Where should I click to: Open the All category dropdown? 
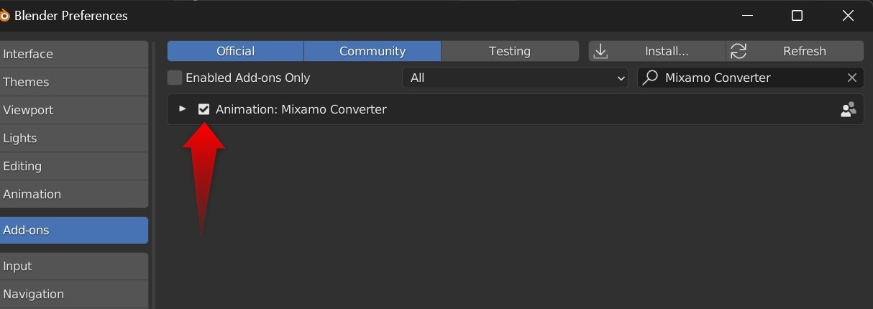[515, 78]
